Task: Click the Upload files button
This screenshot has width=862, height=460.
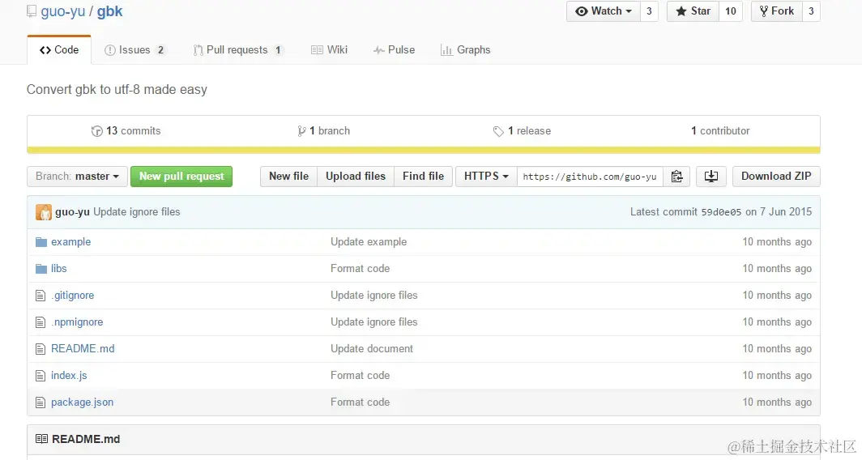Action: coord(356,177)
